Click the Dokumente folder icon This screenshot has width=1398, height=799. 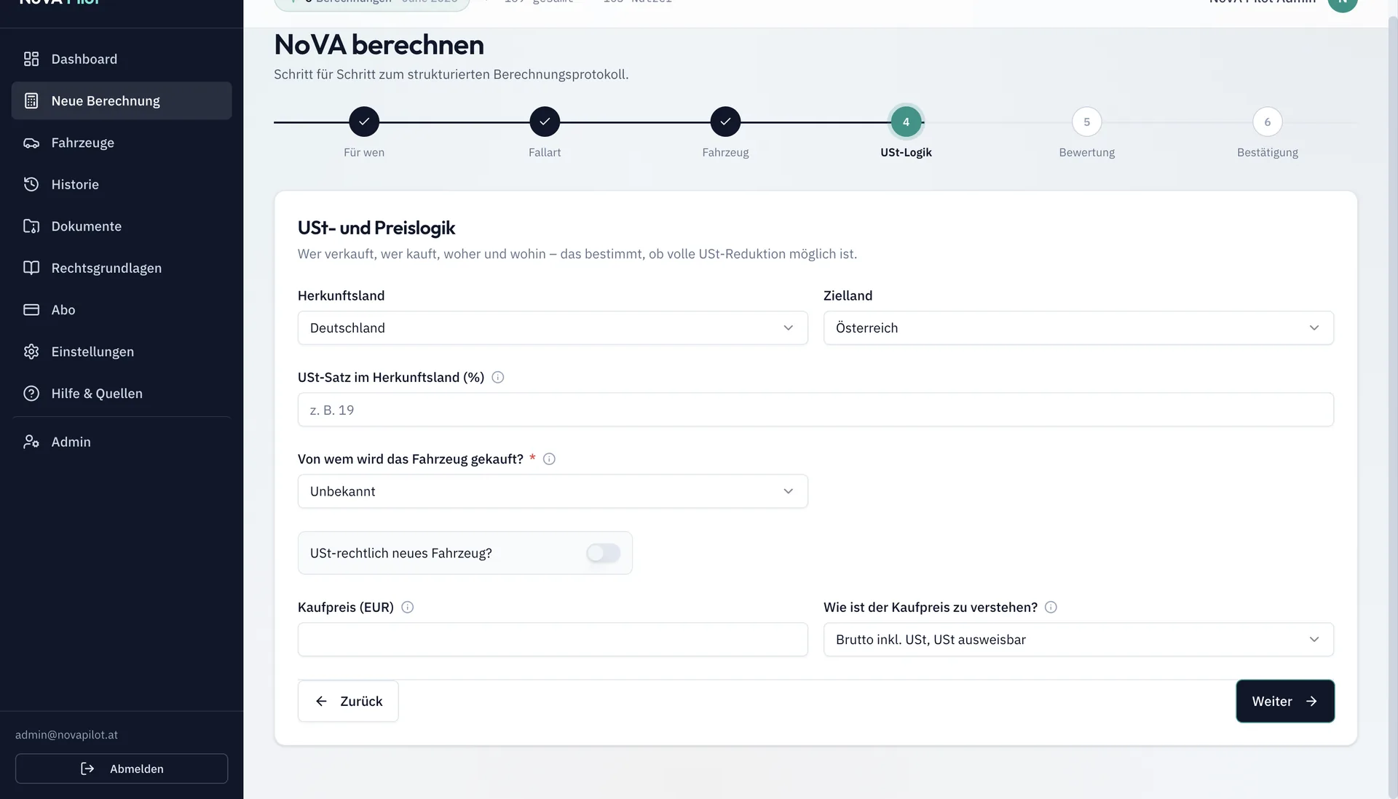(31, 226)
